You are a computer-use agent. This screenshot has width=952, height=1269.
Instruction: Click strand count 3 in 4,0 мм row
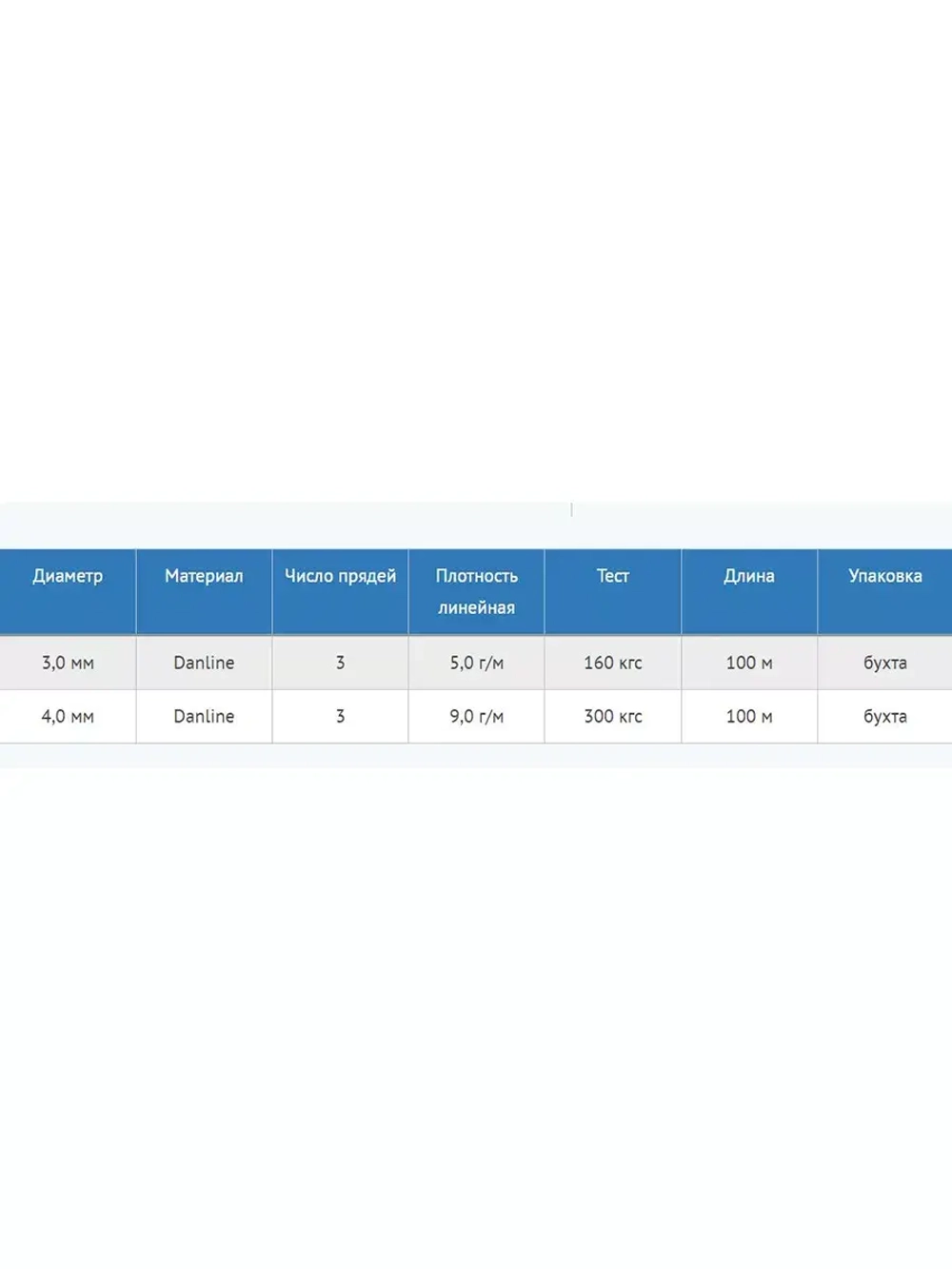340,716
